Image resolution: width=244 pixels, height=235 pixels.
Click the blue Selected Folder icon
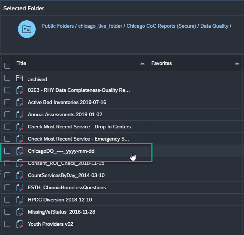(27, 29)
